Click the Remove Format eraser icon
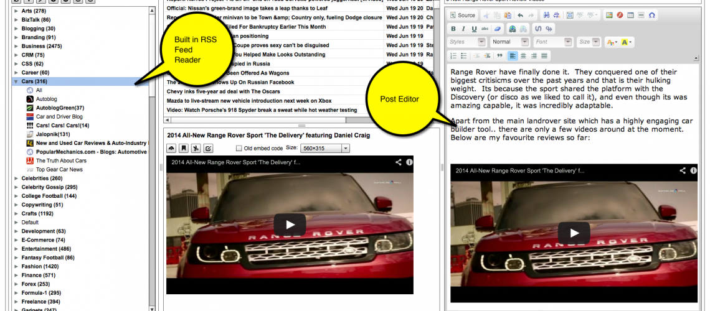 click(497, 29)
